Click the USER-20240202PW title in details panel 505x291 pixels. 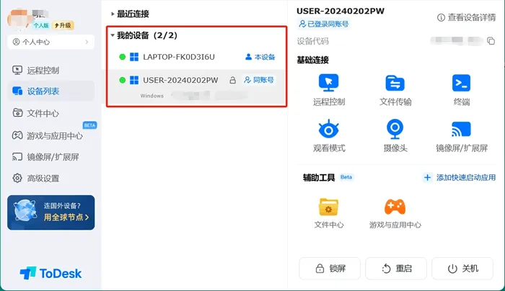click(x=341, y=11)
